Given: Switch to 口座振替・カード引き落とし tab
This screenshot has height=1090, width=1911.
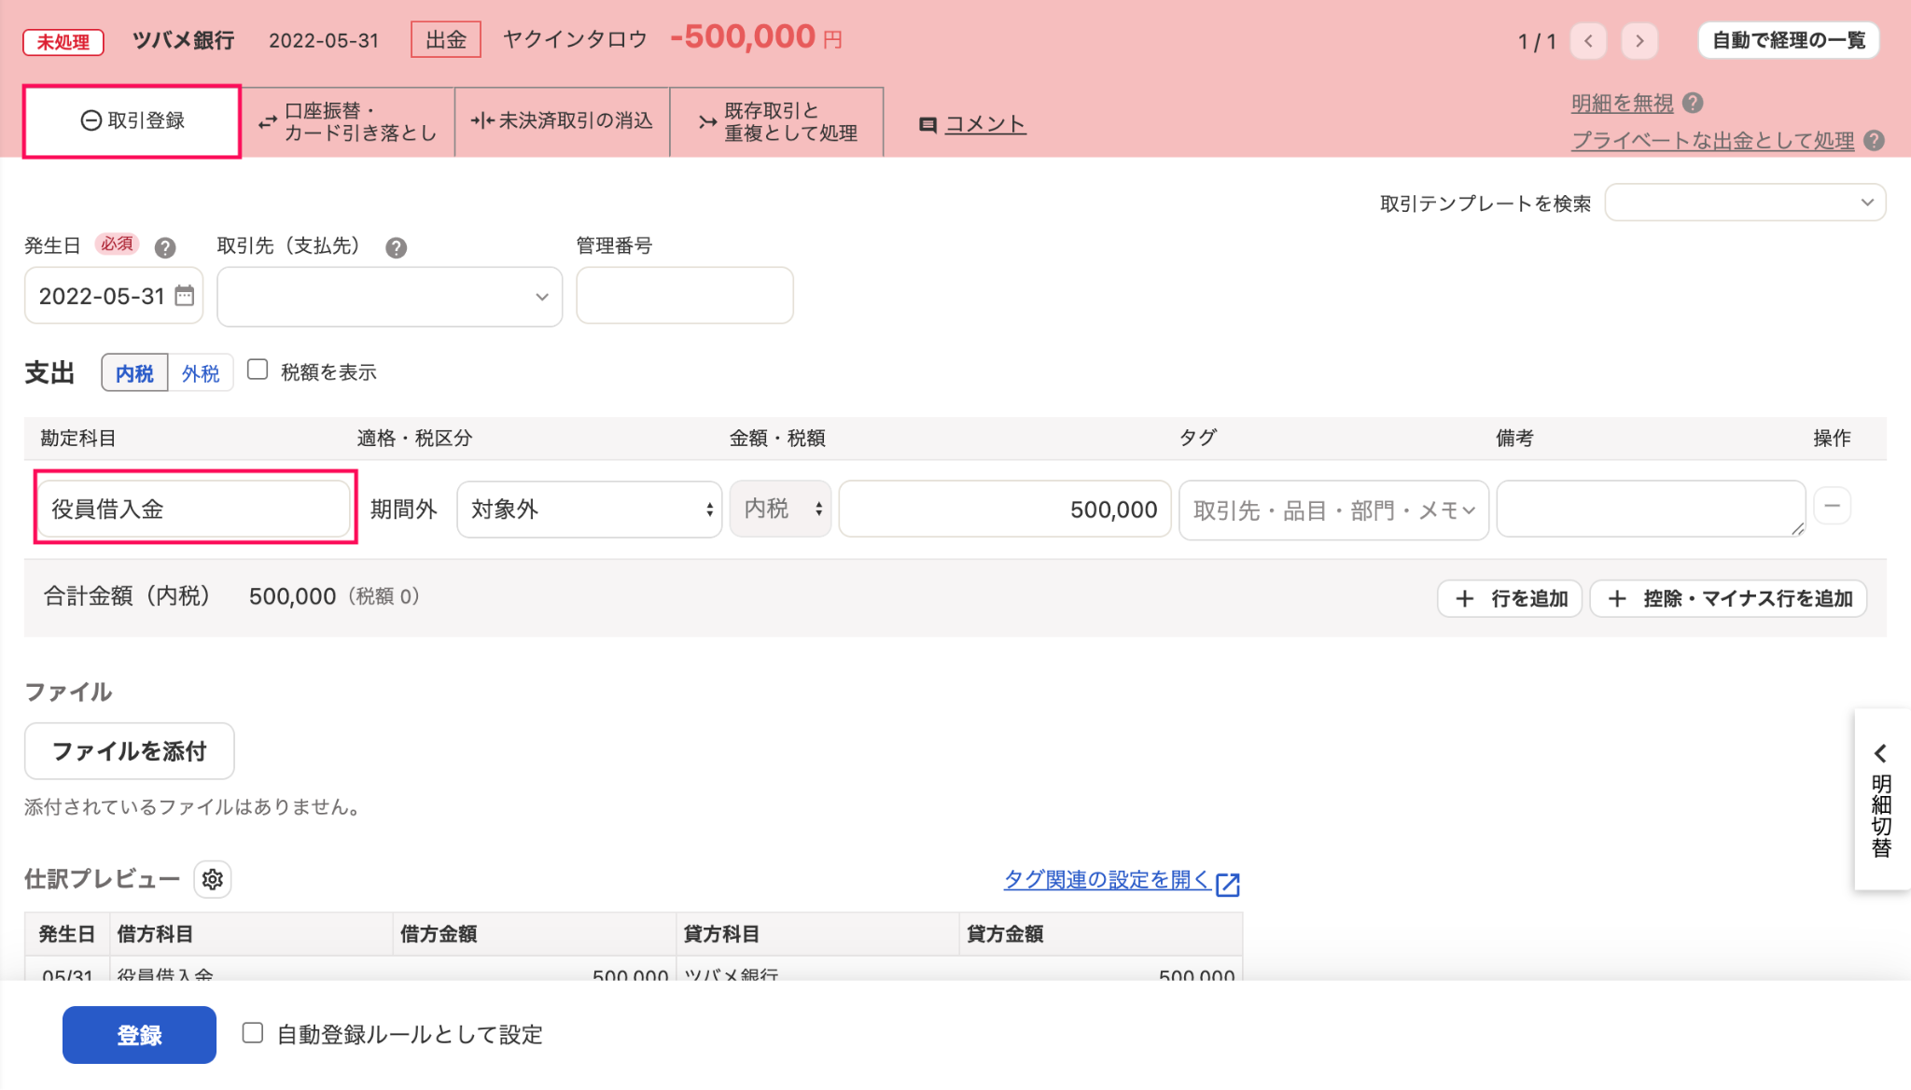Looking at the screenshot, I should (348, 121).
